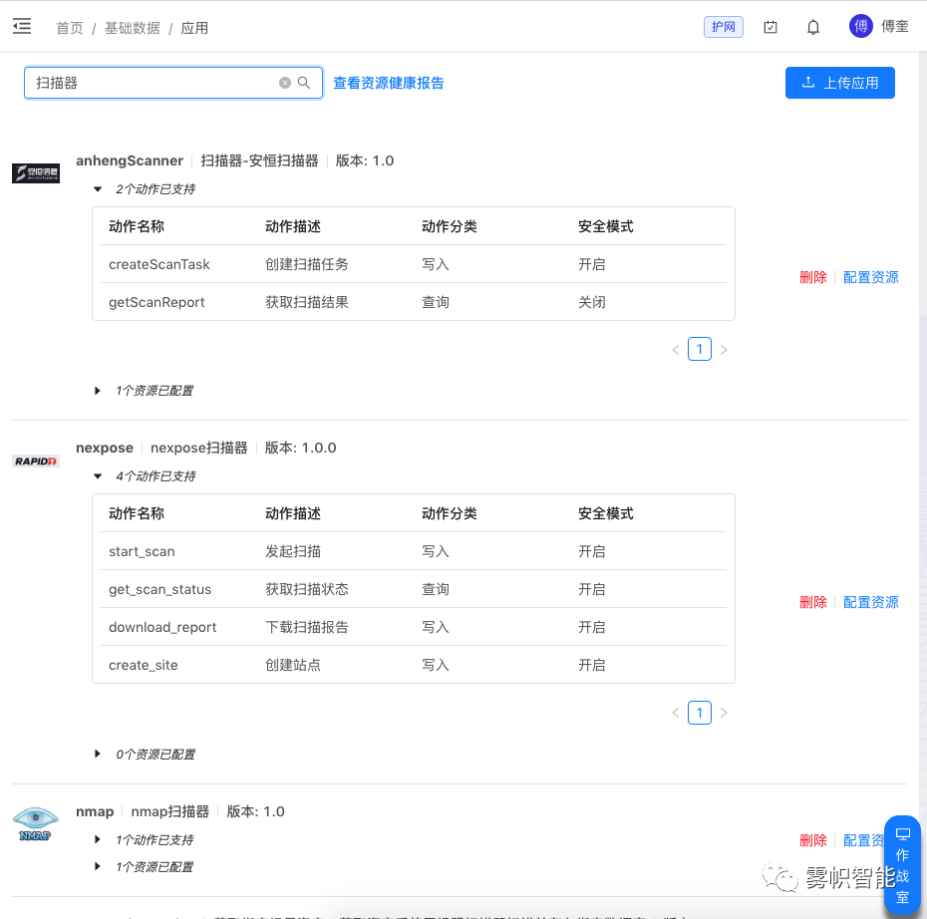Click the getScanReport action row
The height and width of the screenshot is (919, 927).
pos(414,302)
